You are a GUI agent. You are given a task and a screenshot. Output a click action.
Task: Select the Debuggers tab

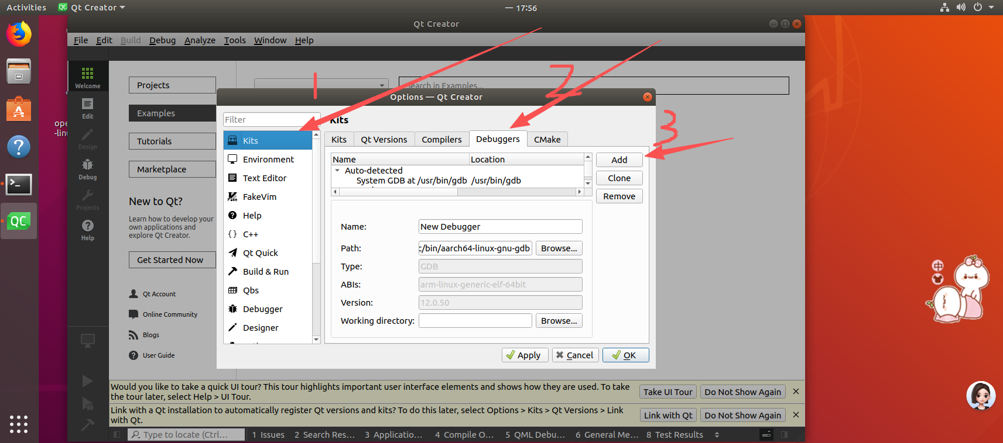pyautogui.click(x=498, y=139)
